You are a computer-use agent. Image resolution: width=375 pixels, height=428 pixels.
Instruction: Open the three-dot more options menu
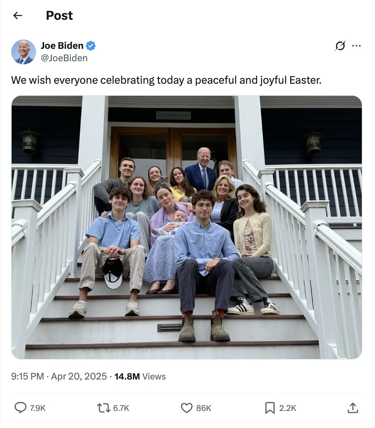pos(356,46)
